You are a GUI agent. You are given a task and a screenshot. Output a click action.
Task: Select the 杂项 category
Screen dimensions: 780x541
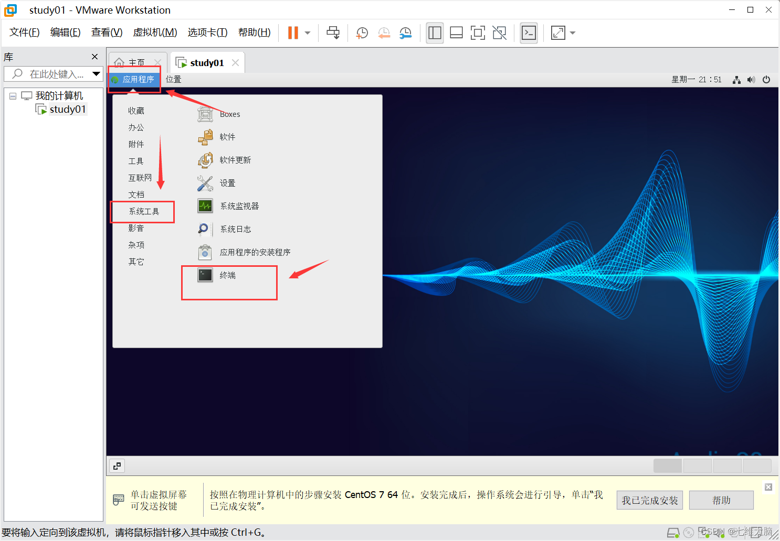tap(136, 245)
